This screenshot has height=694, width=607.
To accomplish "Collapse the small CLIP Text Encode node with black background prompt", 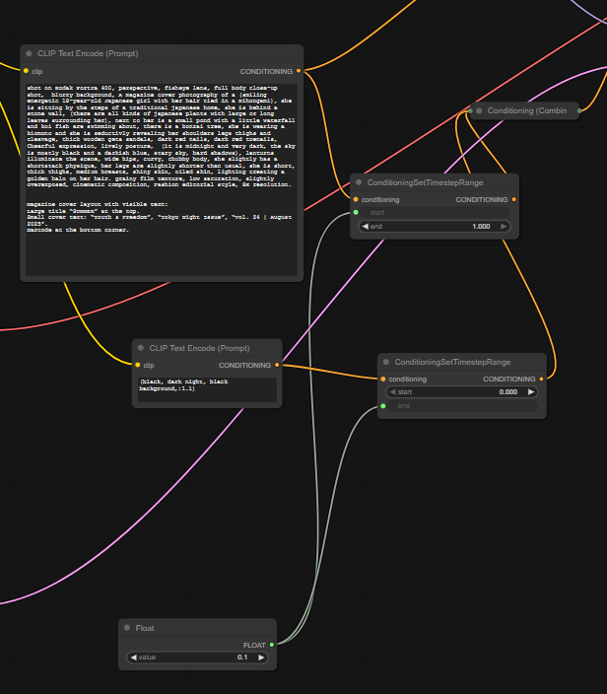I will 141,348.
